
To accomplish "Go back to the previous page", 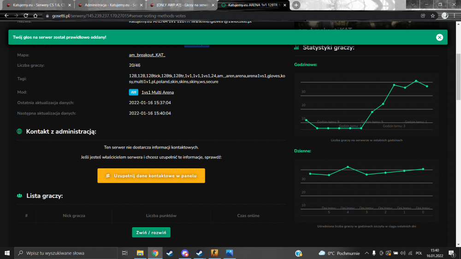I will [x=6, y=16].
